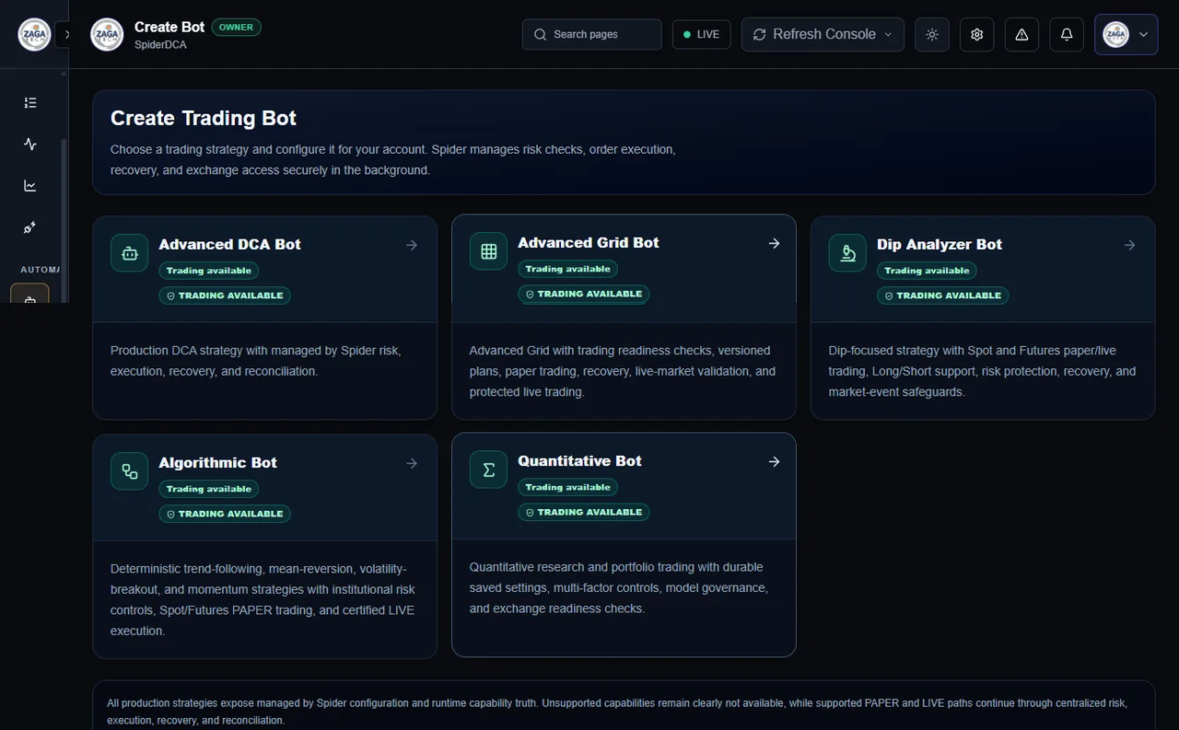Click TRADING AVAILABLE badge on Dip Analyzer Bot
Image resolution: width=1179 pixels, height=730 pixels.
(943, 295)
